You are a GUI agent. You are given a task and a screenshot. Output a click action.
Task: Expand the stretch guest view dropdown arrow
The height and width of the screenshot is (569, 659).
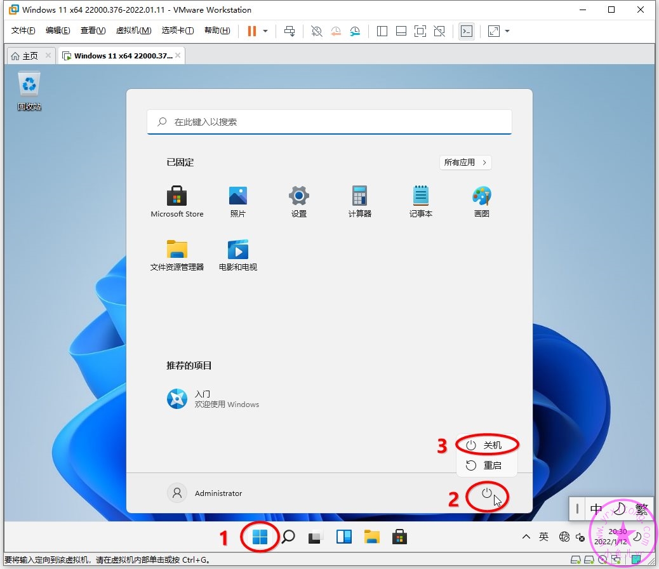point(507,31)
